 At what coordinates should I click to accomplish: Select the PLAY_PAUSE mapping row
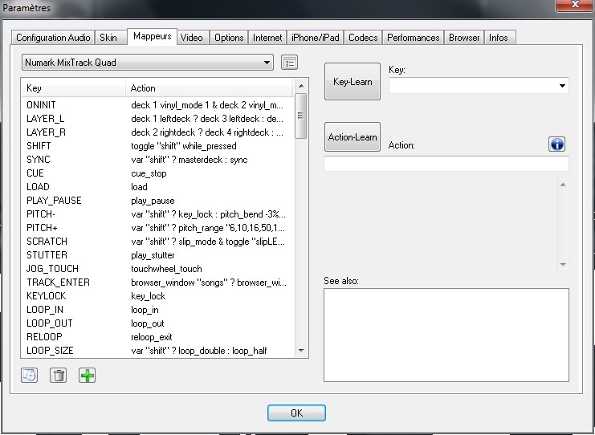click(55, 201)
